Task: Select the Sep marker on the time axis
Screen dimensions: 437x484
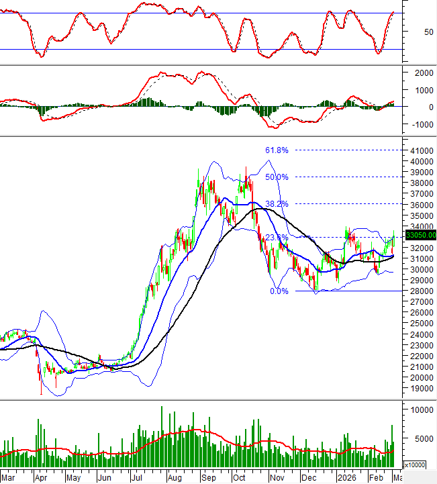Action: click(208, 478)
